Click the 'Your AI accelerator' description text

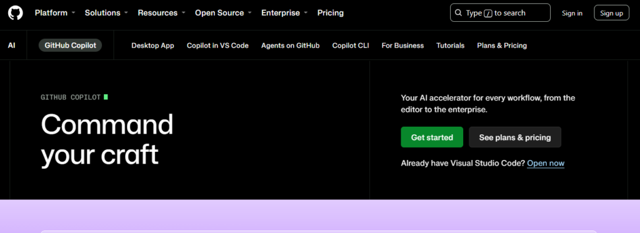(487, 104)
